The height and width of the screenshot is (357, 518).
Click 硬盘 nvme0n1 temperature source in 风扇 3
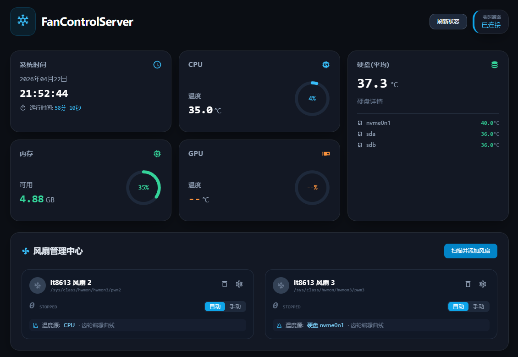(x=325, y=325)
